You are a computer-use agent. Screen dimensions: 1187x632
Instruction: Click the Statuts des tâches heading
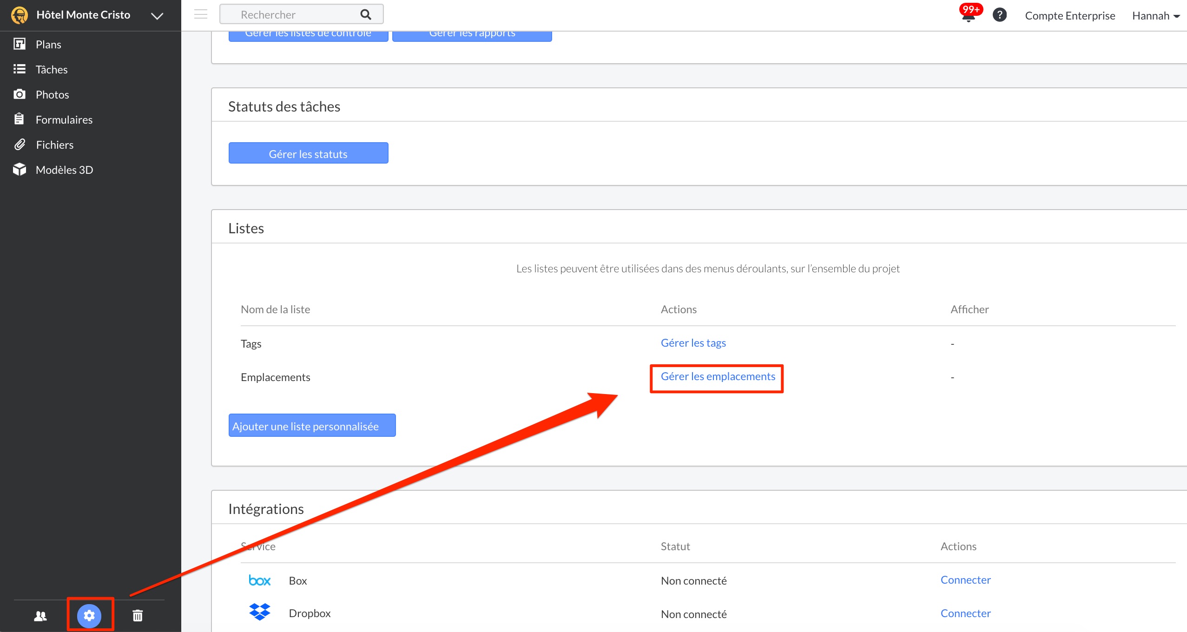284,106
